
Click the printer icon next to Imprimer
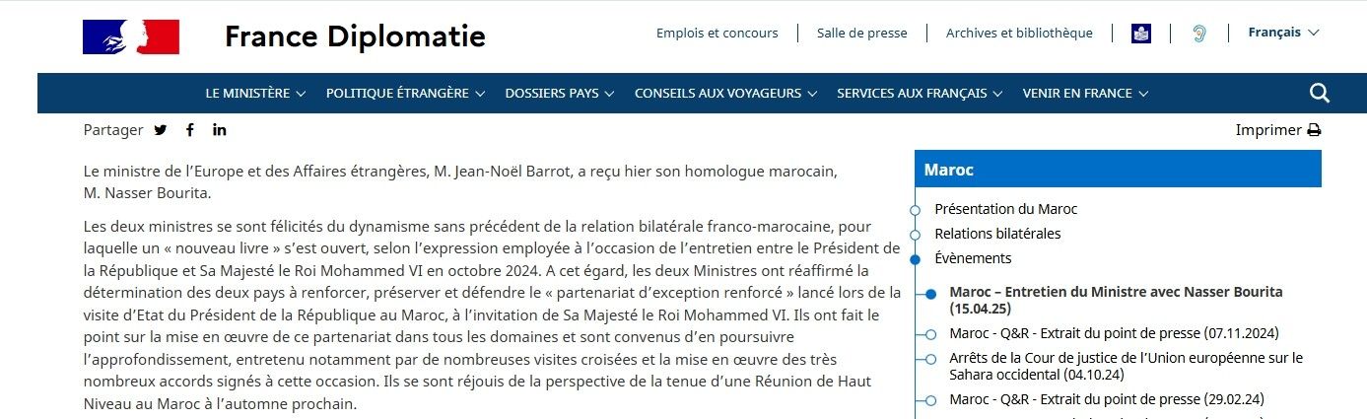click(1314, 130)
